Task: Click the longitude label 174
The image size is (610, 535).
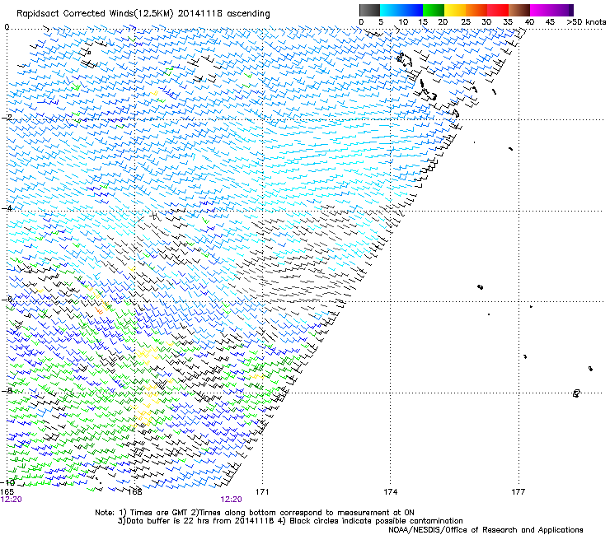Action: pyautogui.click(x=390, y=492)
